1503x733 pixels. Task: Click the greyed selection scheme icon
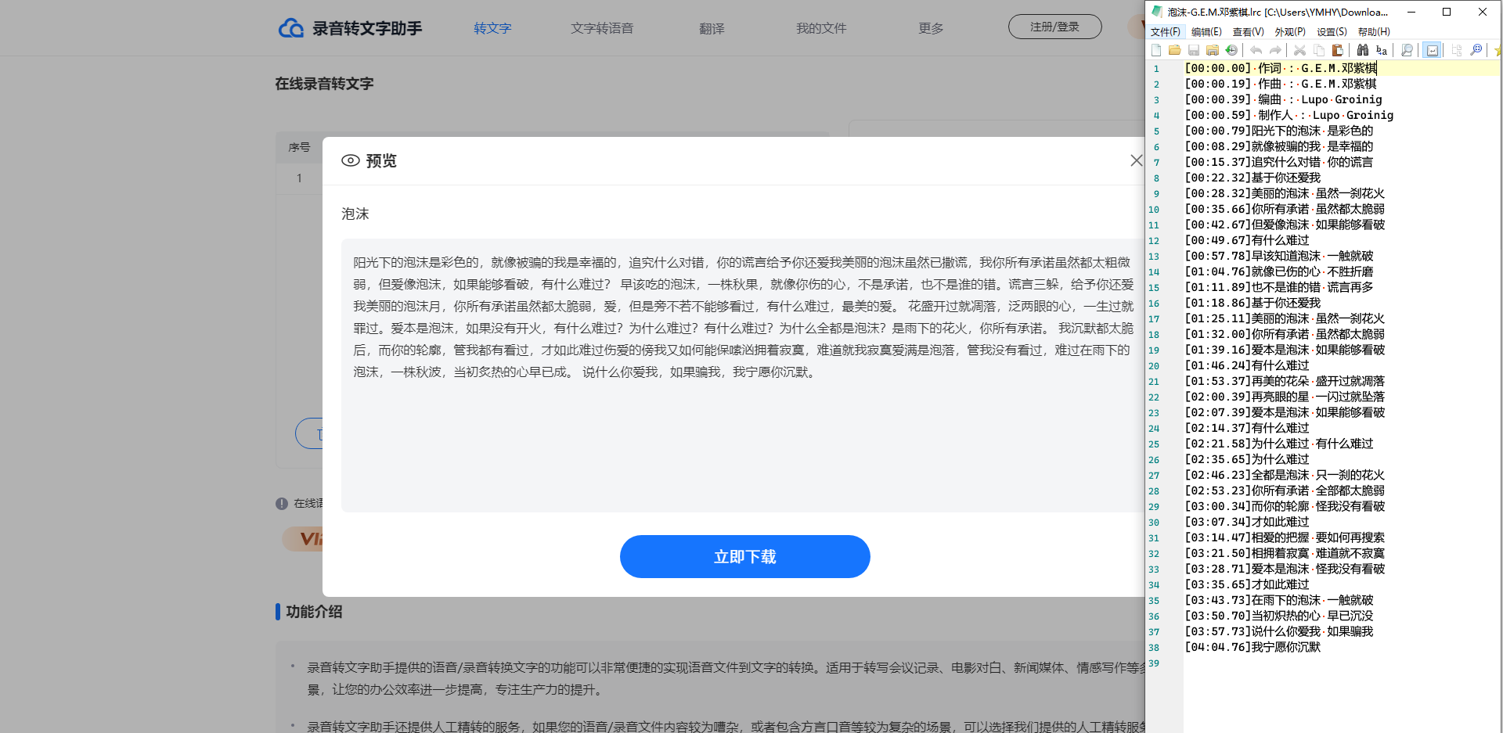[x=1457, y=50]
